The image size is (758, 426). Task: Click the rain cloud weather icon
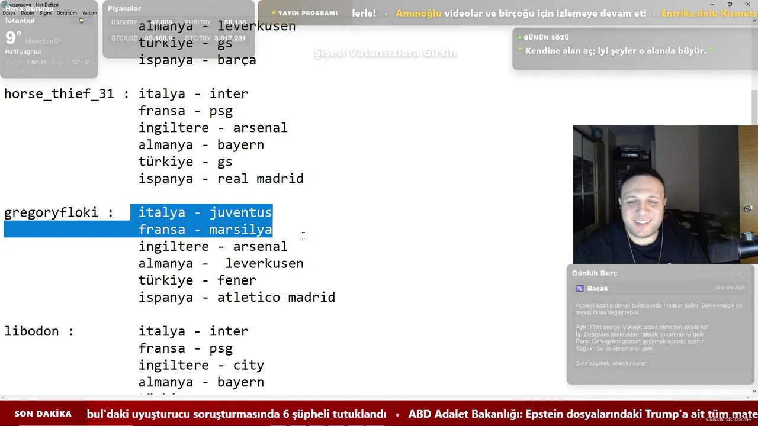tap(82, 21)
